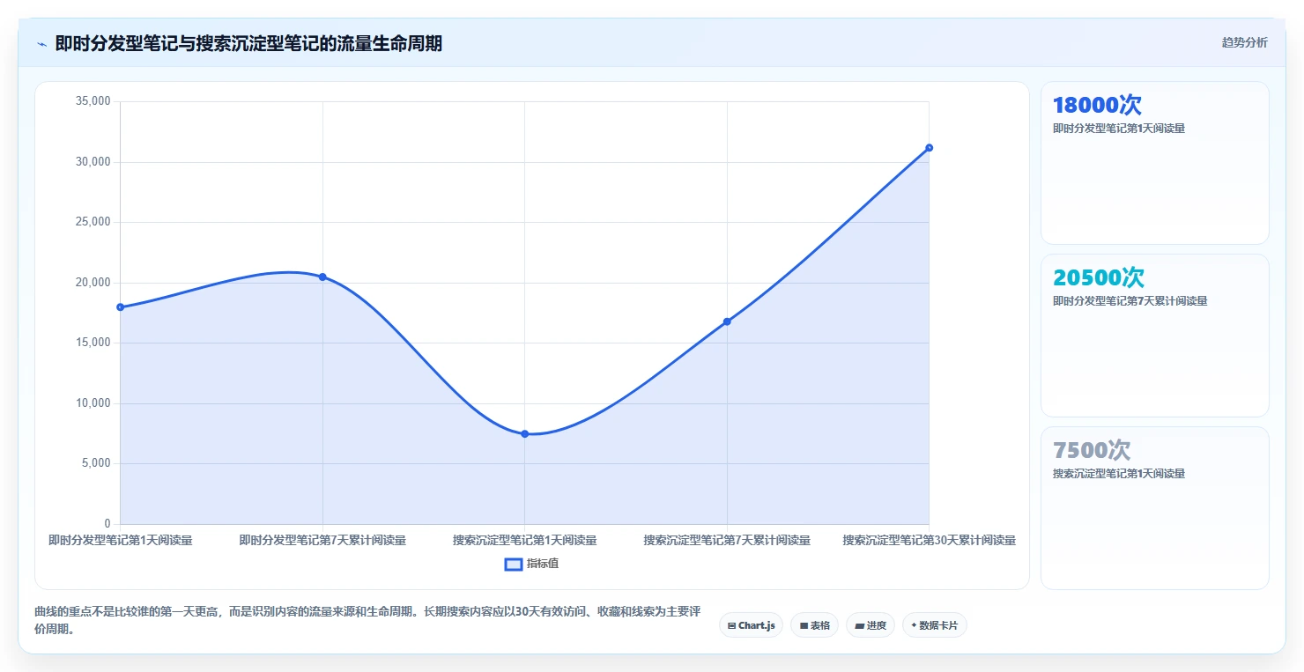Click the chart title 即时分发型笔记与搜索沉淀型笔记的流量生命周期

click(248, 44)
